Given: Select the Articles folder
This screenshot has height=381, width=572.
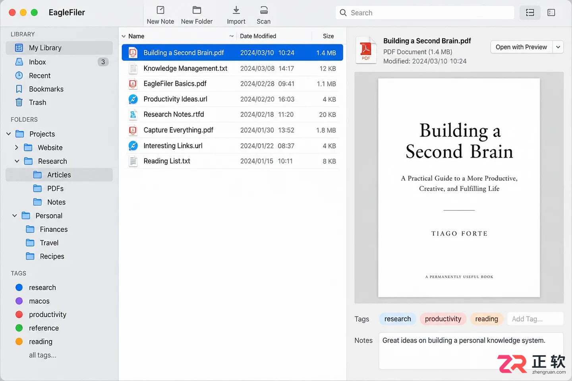Looking at the screenshot, I should 59,175.
